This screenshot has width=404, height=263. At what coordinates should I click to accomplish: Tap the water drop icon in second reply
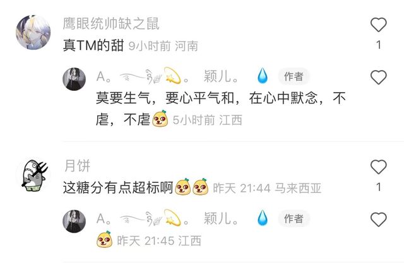click(263, 218)
